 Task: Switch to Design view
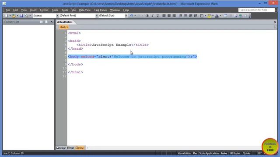click(x=61, y=148)
